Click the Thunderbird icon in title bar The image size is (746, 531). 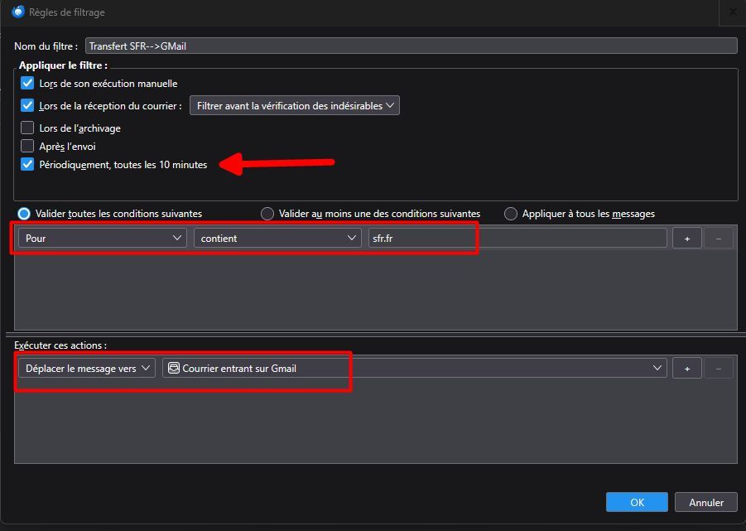click(x=18, y=12)
